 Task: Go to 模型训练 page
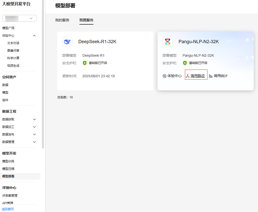click(x=8, y=161)
